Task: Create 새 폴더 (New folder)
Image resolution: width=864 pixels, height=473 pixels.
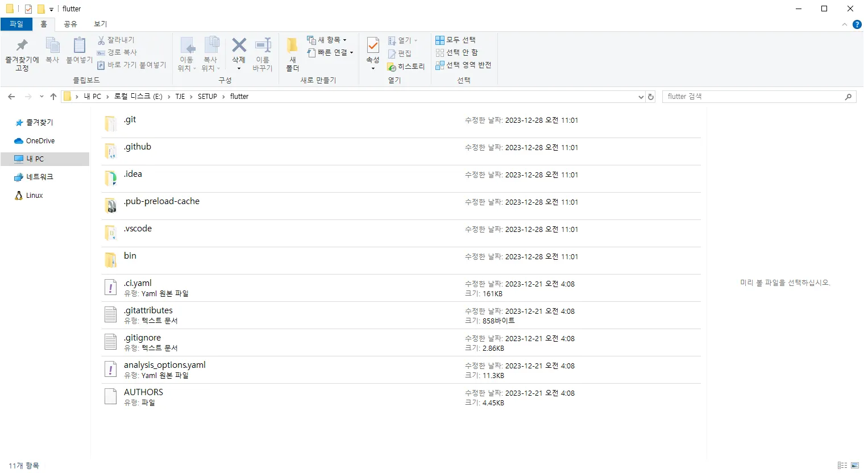Action: point(292,54)
